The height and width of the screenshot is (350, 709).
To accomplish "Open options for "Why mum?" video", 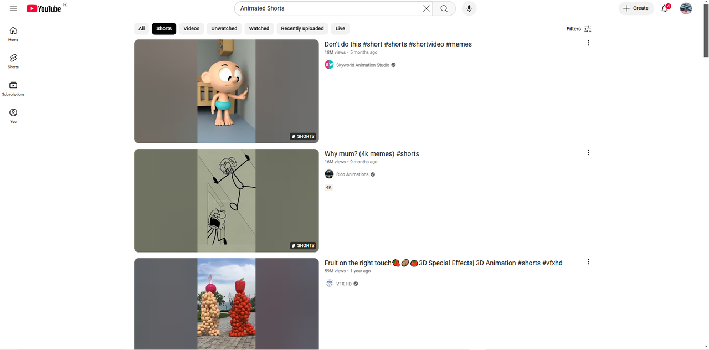I will point(588,152).
